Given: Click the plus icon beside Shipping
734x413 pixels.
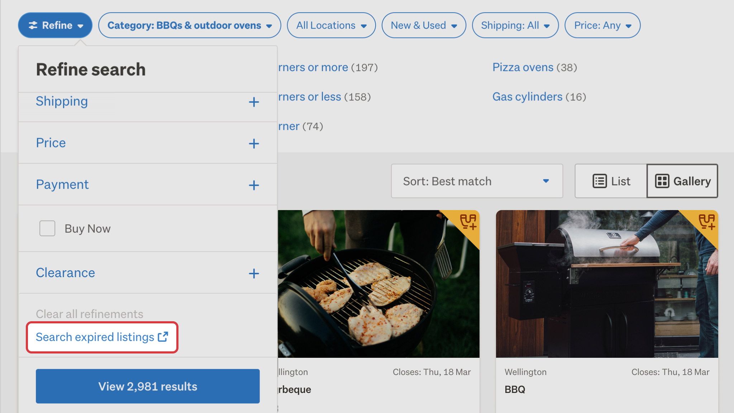Looking at the screenshot, I should click(254, 102).
